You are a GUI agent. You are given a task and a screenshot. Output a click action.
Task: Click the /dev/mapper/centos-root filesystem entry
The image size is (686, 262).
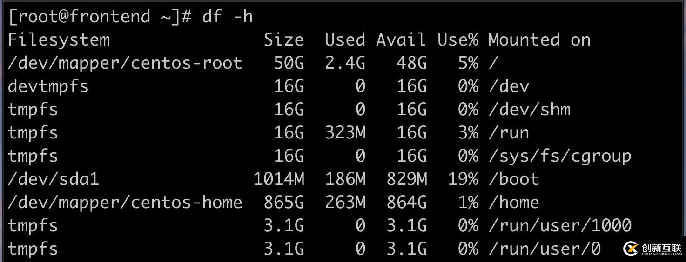click(x=125, y=63)
